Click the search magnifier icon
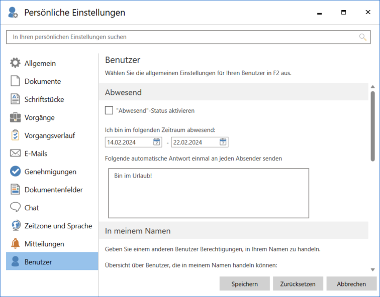The height and width of the screenshot is (297, 380). pos(362,37)
